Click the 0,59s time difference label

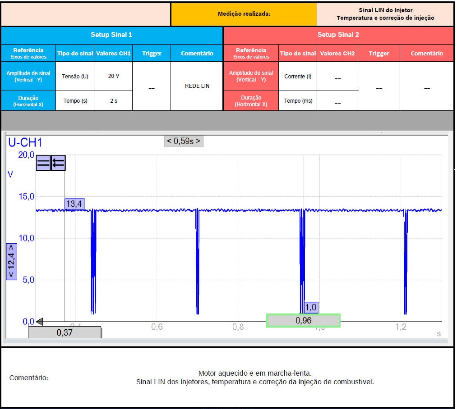pyautogui.click(x=184, y=141)
